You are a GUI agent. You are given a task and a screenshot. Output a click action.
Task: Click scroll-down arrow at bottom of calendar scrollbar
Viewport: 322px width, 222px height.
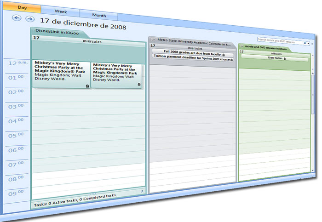click(x=313, y=171)
